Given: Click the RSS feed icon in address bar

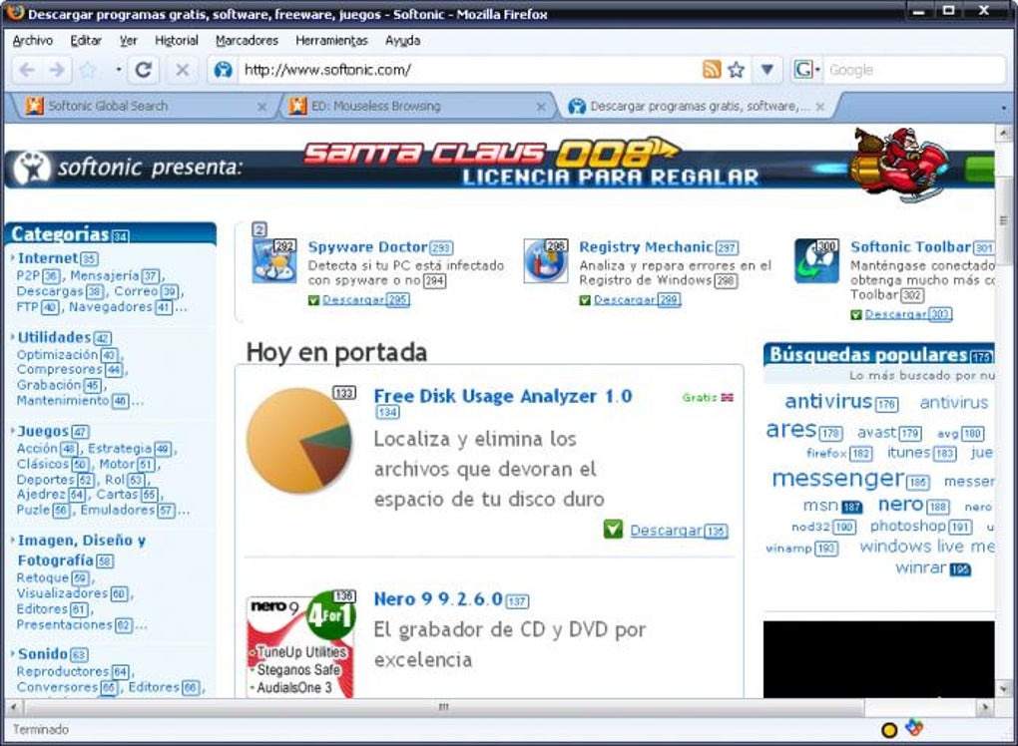Looking at the screenshot, I should [711, 71].
